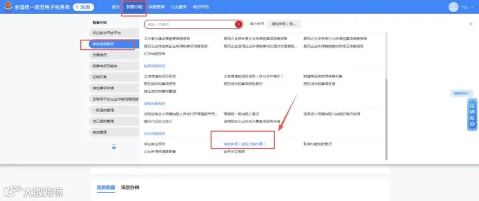Open 跨区域涉税事项反馈 link
The width and height of the screenshot is (479, 201).
pyautogui.click(x=319, y=84)
